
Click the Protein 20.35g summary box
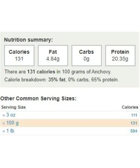(x=120, y=56)
